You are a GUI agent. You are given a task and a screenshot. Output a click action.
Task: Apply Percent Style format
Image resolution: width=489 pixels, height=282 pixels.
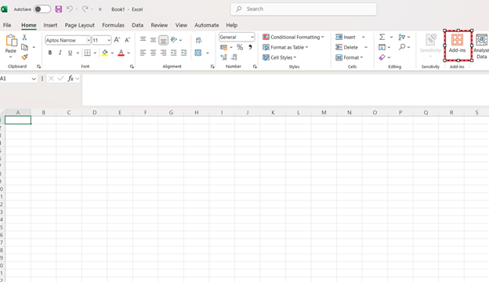(240, 47)
